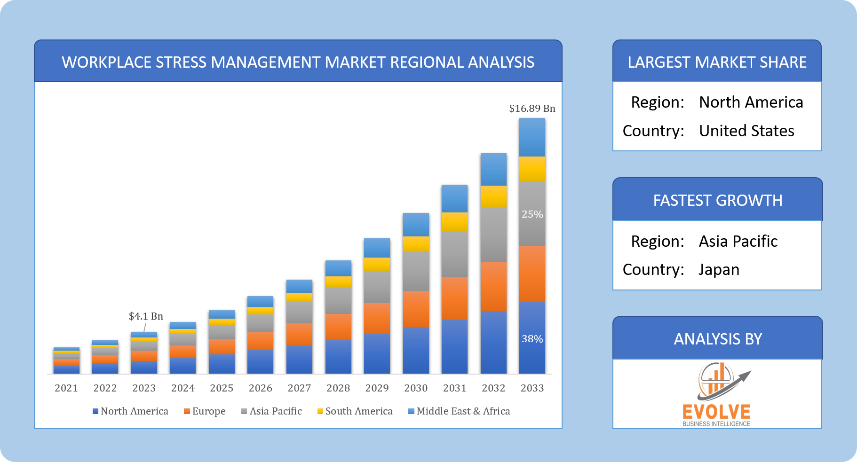Select the Analysis By header

click(717, 339)
